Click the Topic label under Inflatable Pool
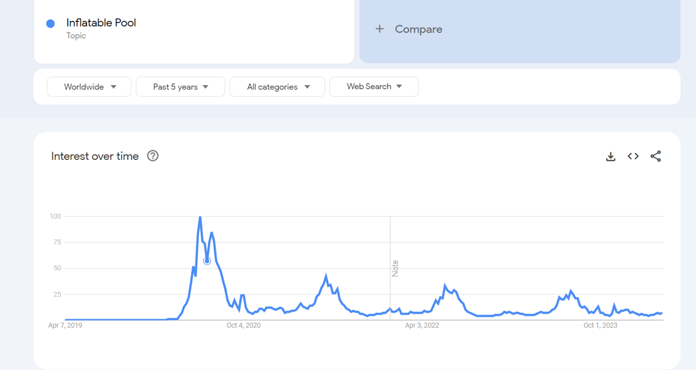The height and width of the screenshot is (370, 696). click(x=76, y=36)
